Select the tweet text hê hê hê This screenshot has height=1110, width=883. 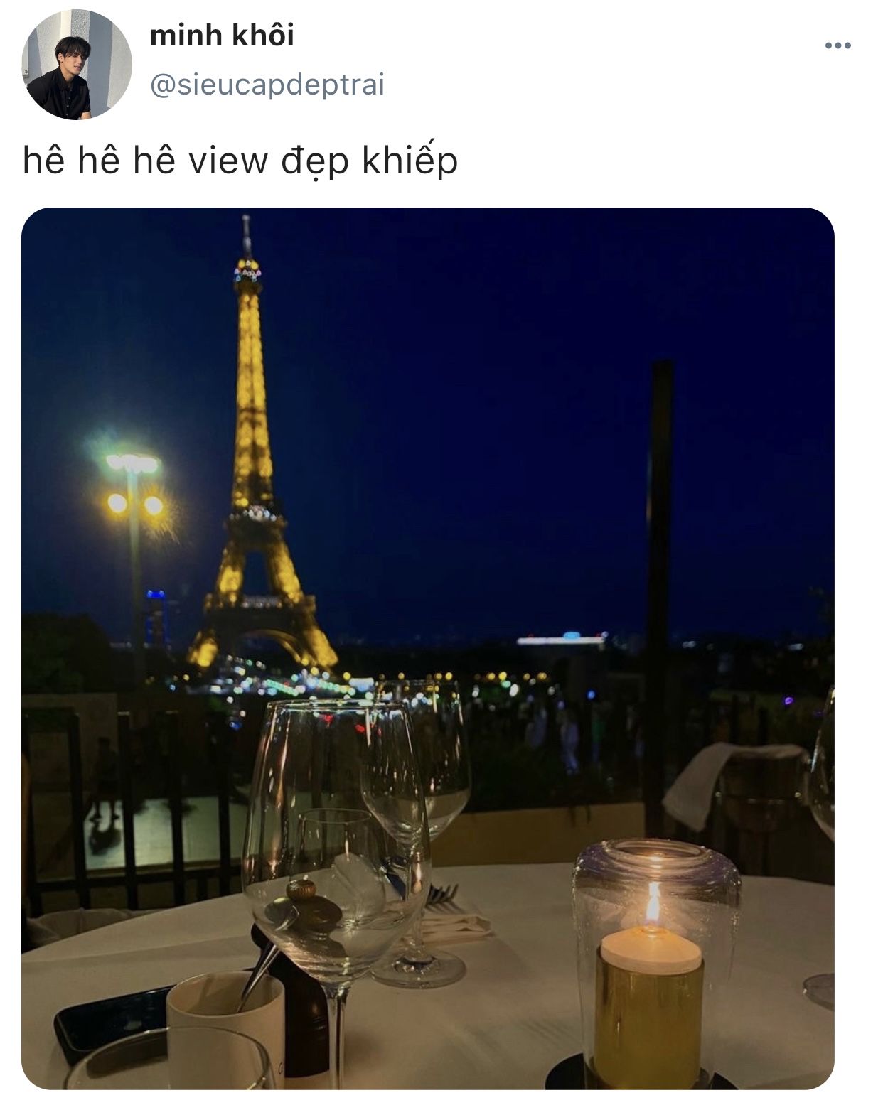pos(99,160)
